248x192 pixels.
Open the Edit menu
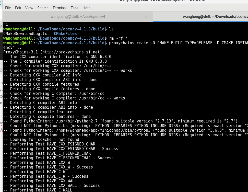[18, 8]
